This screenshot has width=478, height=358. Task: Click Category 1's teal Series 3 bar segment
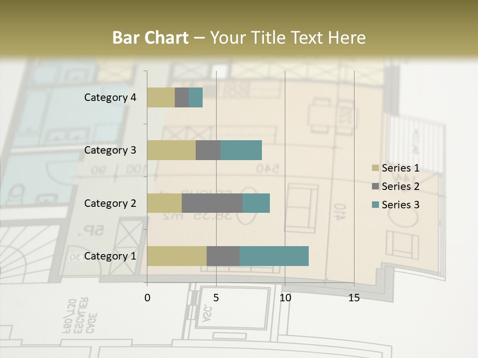[x=274, y=256]
